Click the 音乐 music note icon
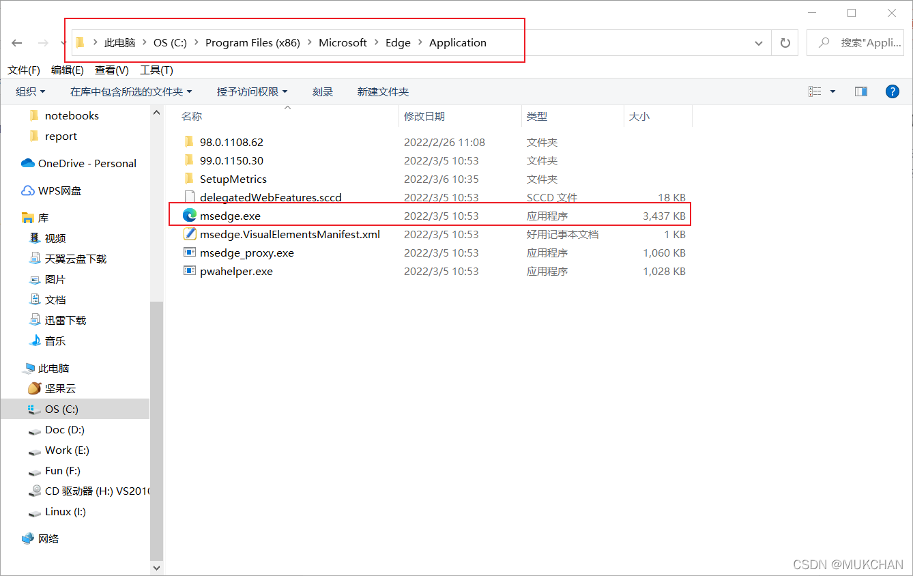The width and height of the screenshot is (913, 576). 35,341
